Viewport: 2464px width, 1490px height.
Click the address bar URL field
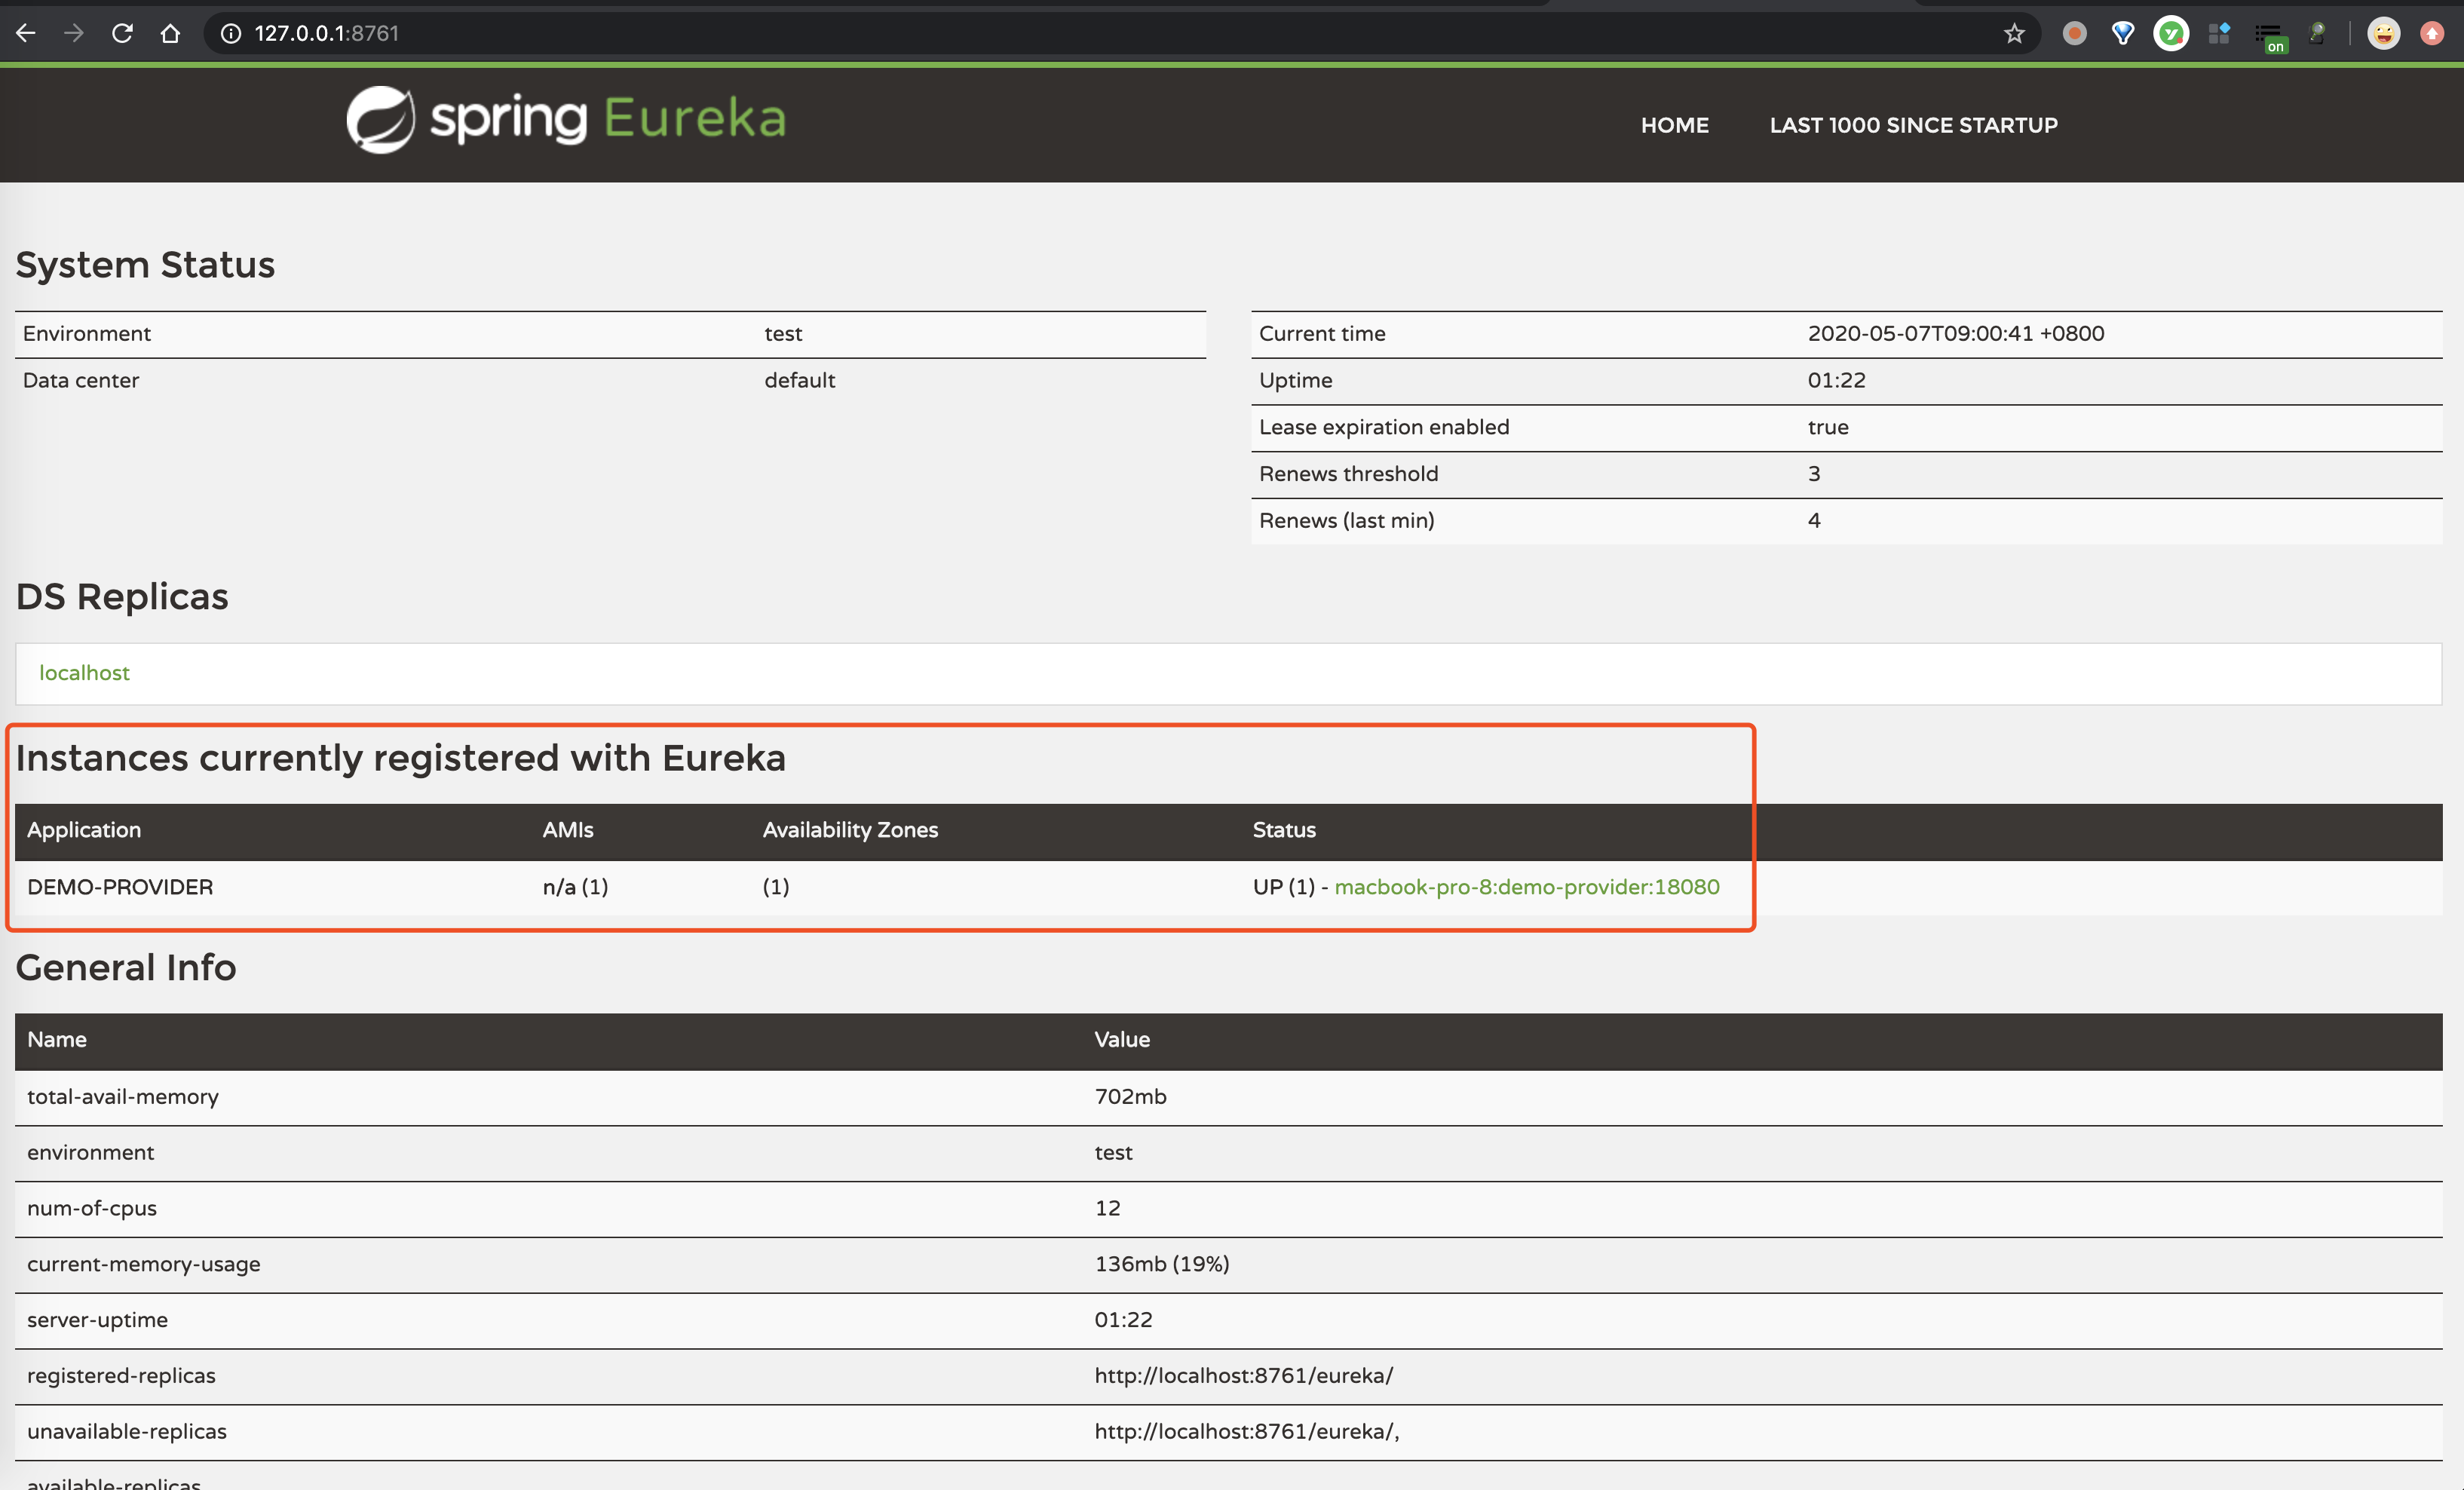coord(700,33)
